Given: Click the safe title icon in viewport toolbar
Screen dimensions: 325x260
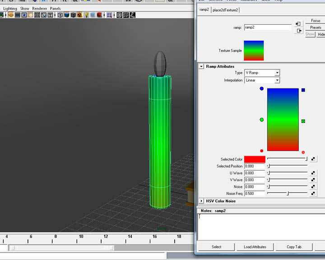Looking at the screenshot, I should [x=50, y=15].
